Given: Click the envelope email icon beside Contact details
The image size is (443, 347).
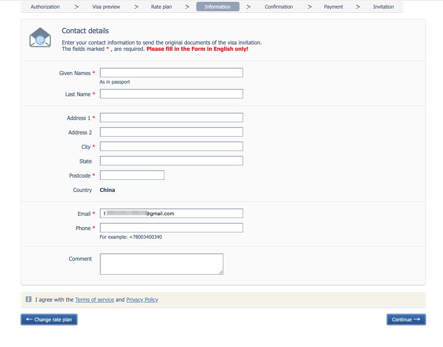Looking at the screenshot, I should (40, 37).
